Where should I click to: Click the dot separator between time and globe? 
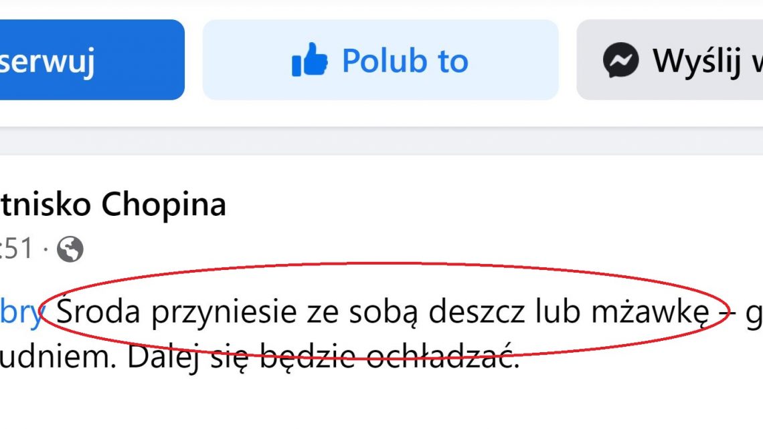(46, 249)
